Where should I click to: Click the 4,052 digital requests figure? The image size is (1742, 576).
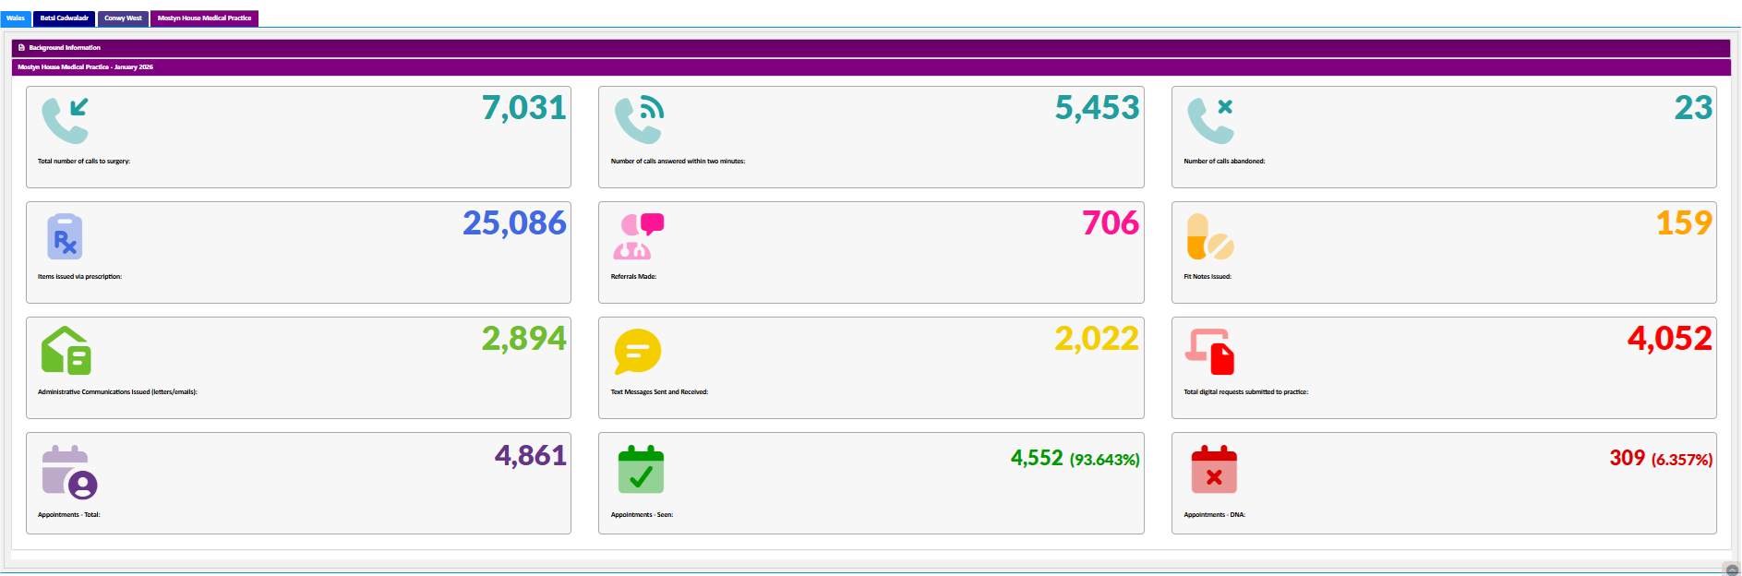point(1669,339)
